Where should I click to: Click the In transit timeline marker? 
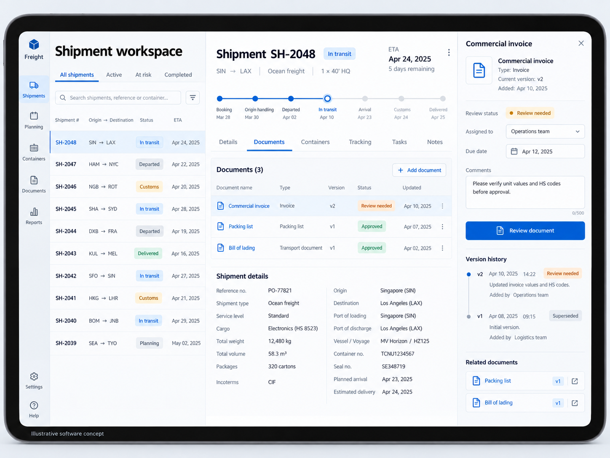coord(327,99)
